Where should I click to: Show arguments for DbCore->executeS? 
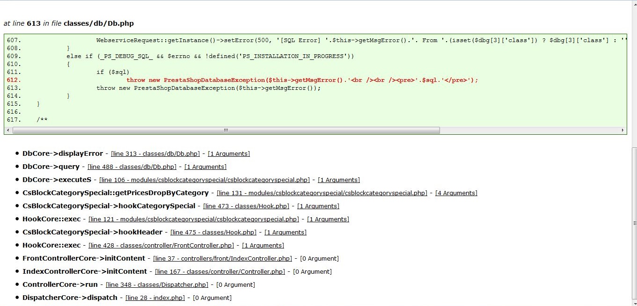(339, 180)
